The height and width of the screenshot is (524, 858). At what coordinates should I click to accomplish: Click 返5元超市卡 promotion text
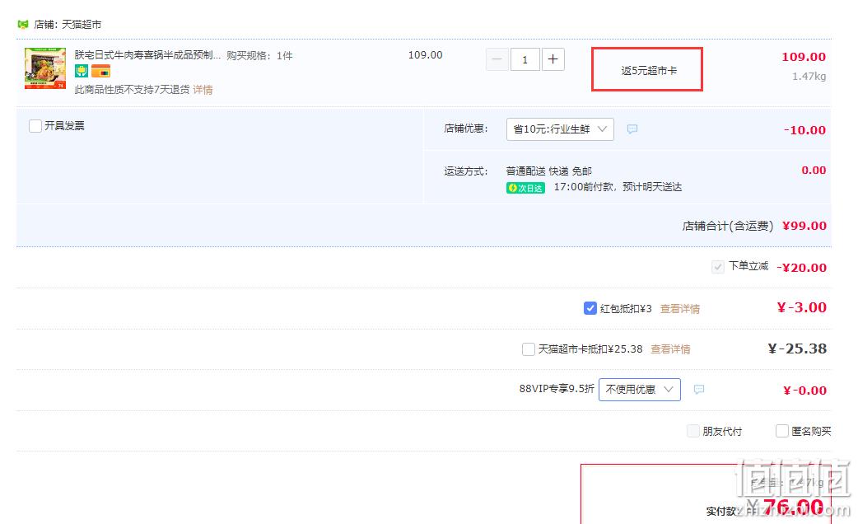pos(649,71)
